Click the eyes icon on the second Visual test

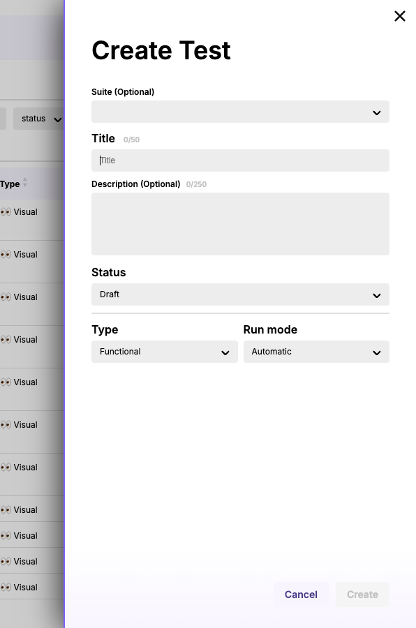[6, 254]
